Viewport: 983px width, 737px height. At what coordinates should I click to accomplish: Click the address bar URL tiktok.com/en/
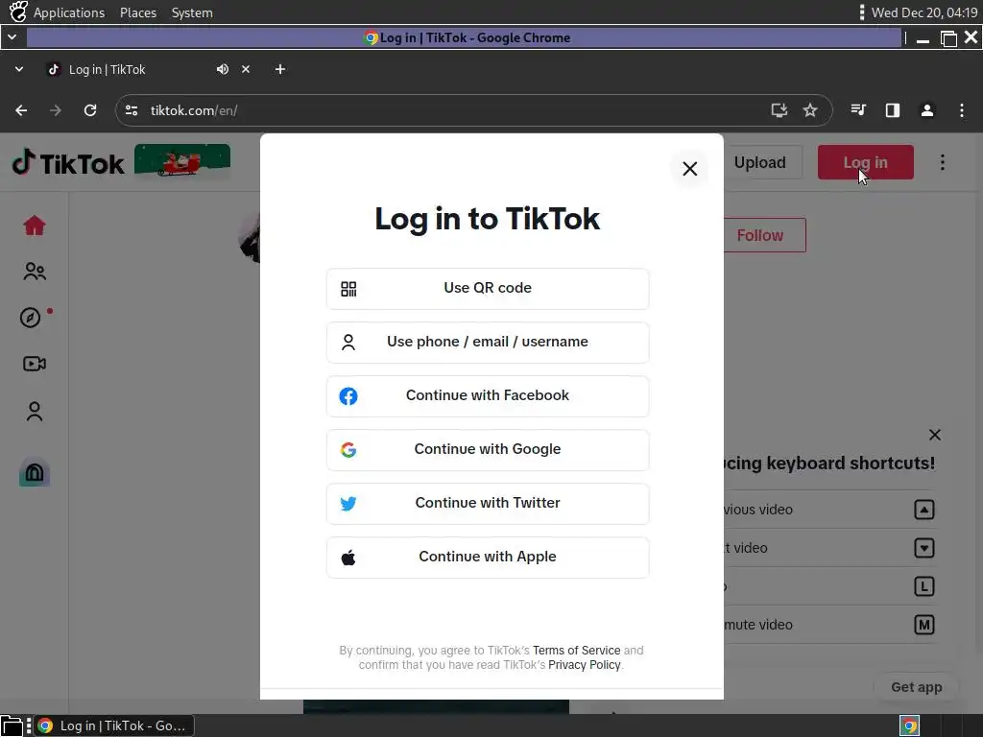coord(194,111)
